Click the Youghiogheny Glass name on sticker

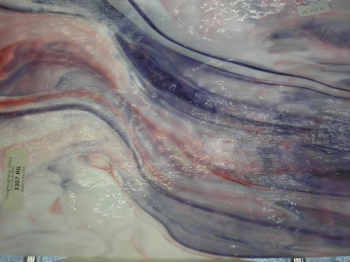(x=9, y=178)
